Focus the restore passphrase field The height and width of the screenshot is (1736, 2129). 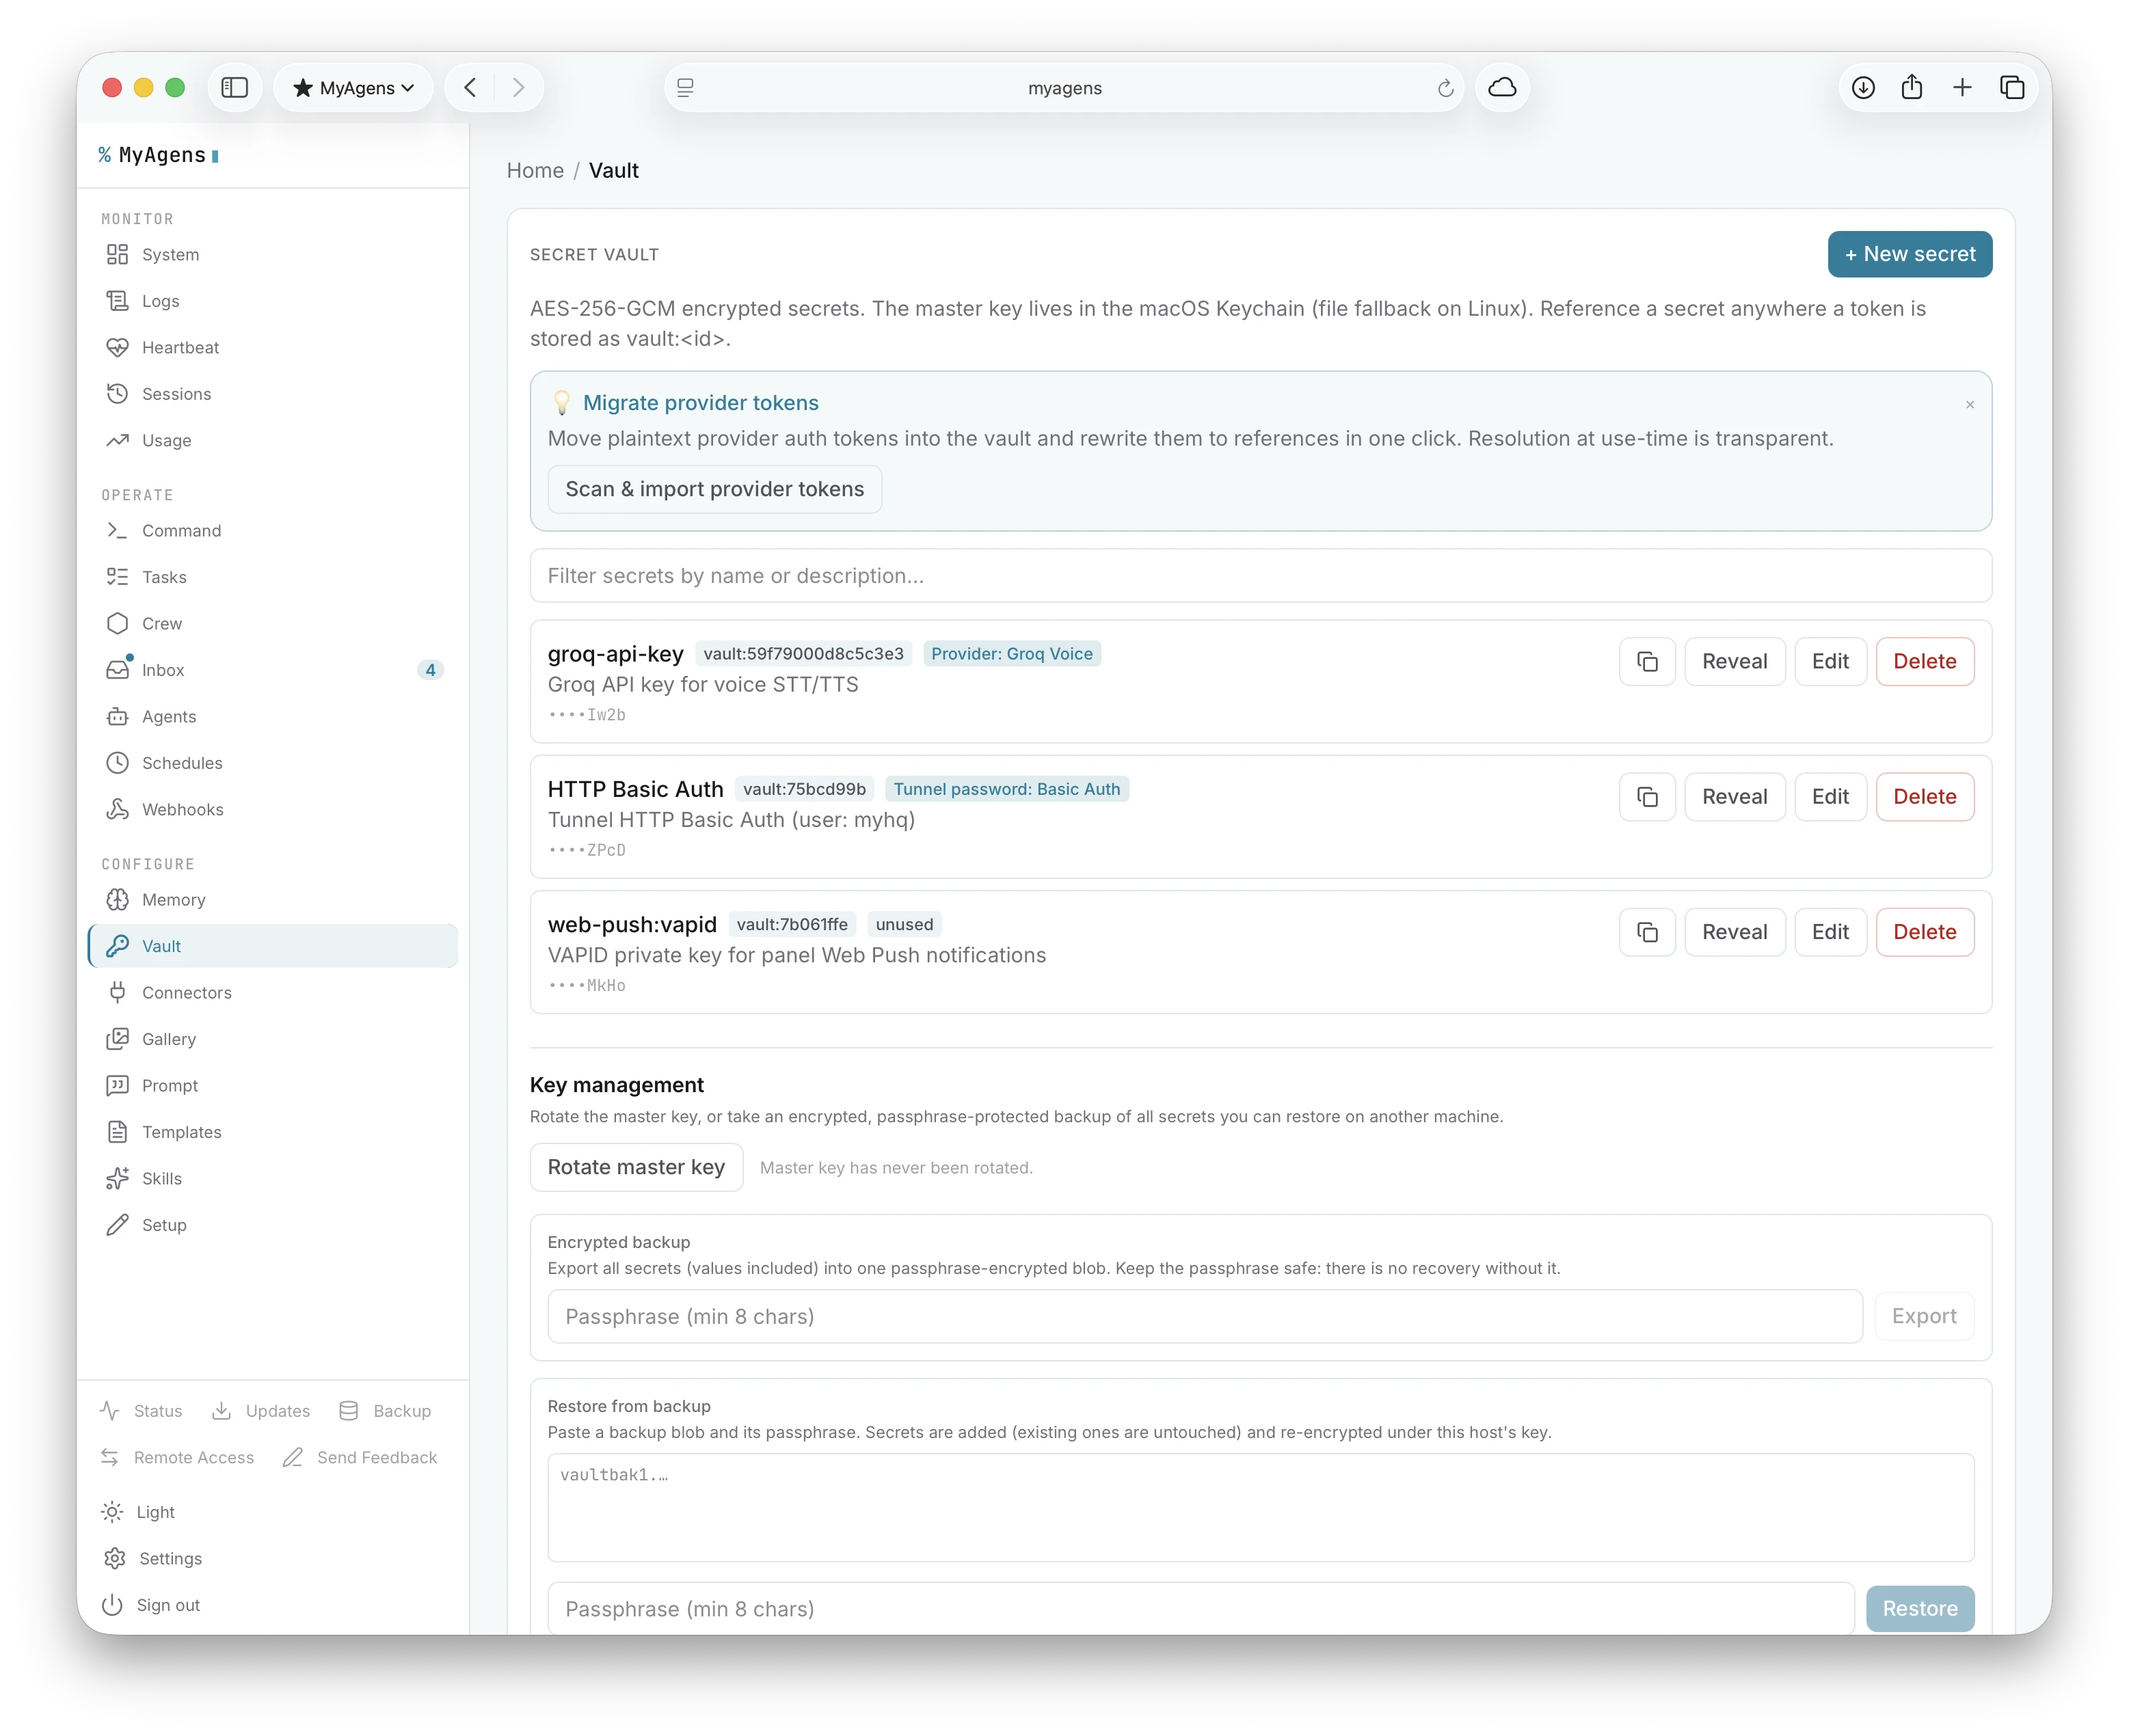tap(1201, 1608)
